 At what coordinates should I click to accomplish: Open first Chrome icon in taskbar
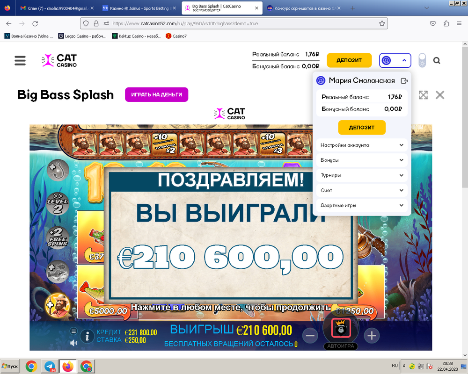pos(31,367)
